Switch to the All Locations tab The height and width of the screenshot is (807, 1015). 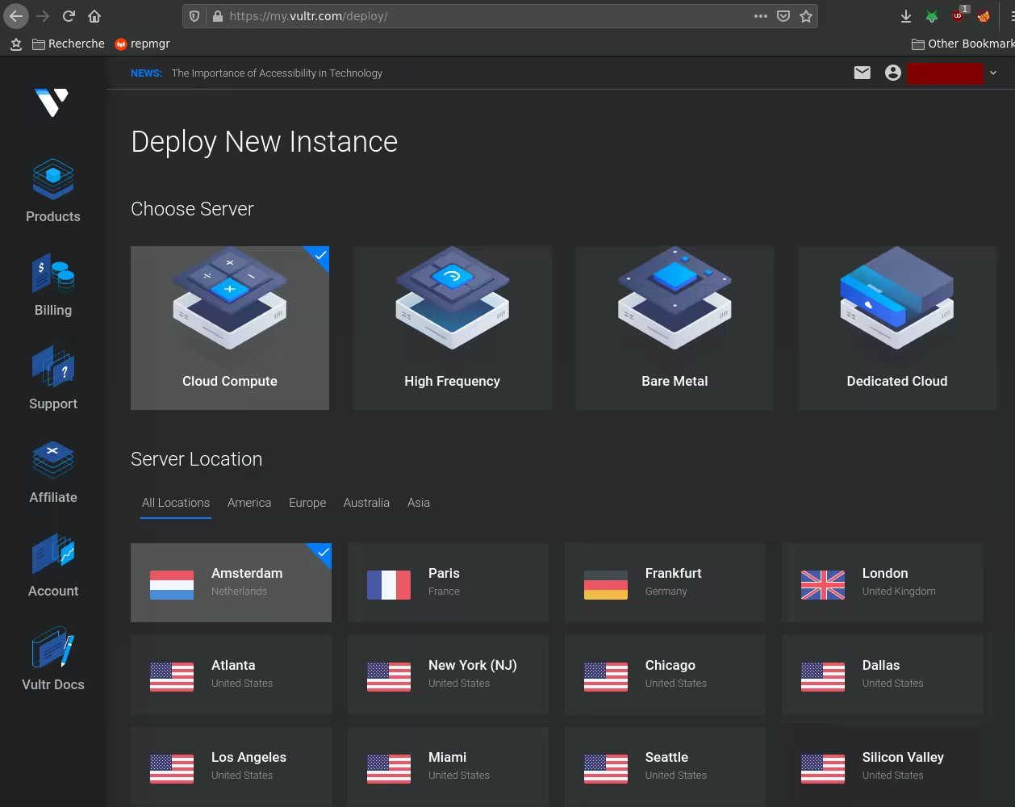click(176, 503)
